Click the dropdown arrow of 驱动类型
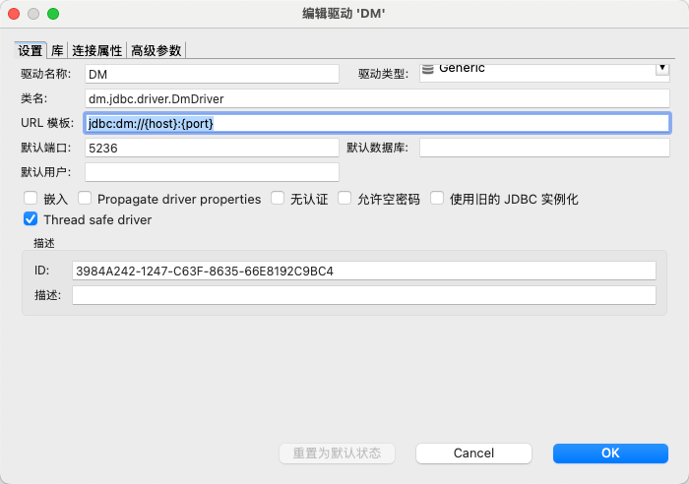This screenshot has height=484, width=689. coord(662,70)
